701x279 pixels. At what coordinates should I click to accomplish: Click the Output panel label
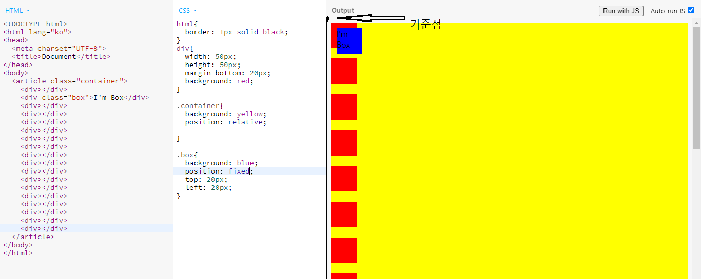pyautogui.click(x=343, y=10)
